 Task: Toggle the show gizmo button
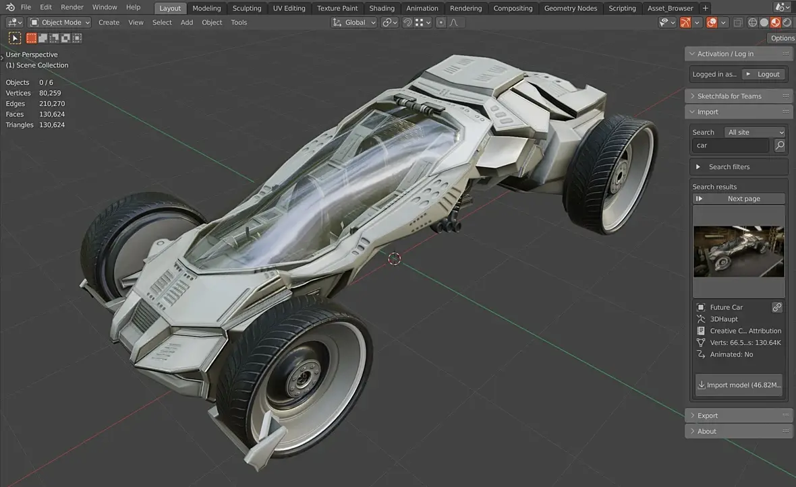(x=685, y=22)
